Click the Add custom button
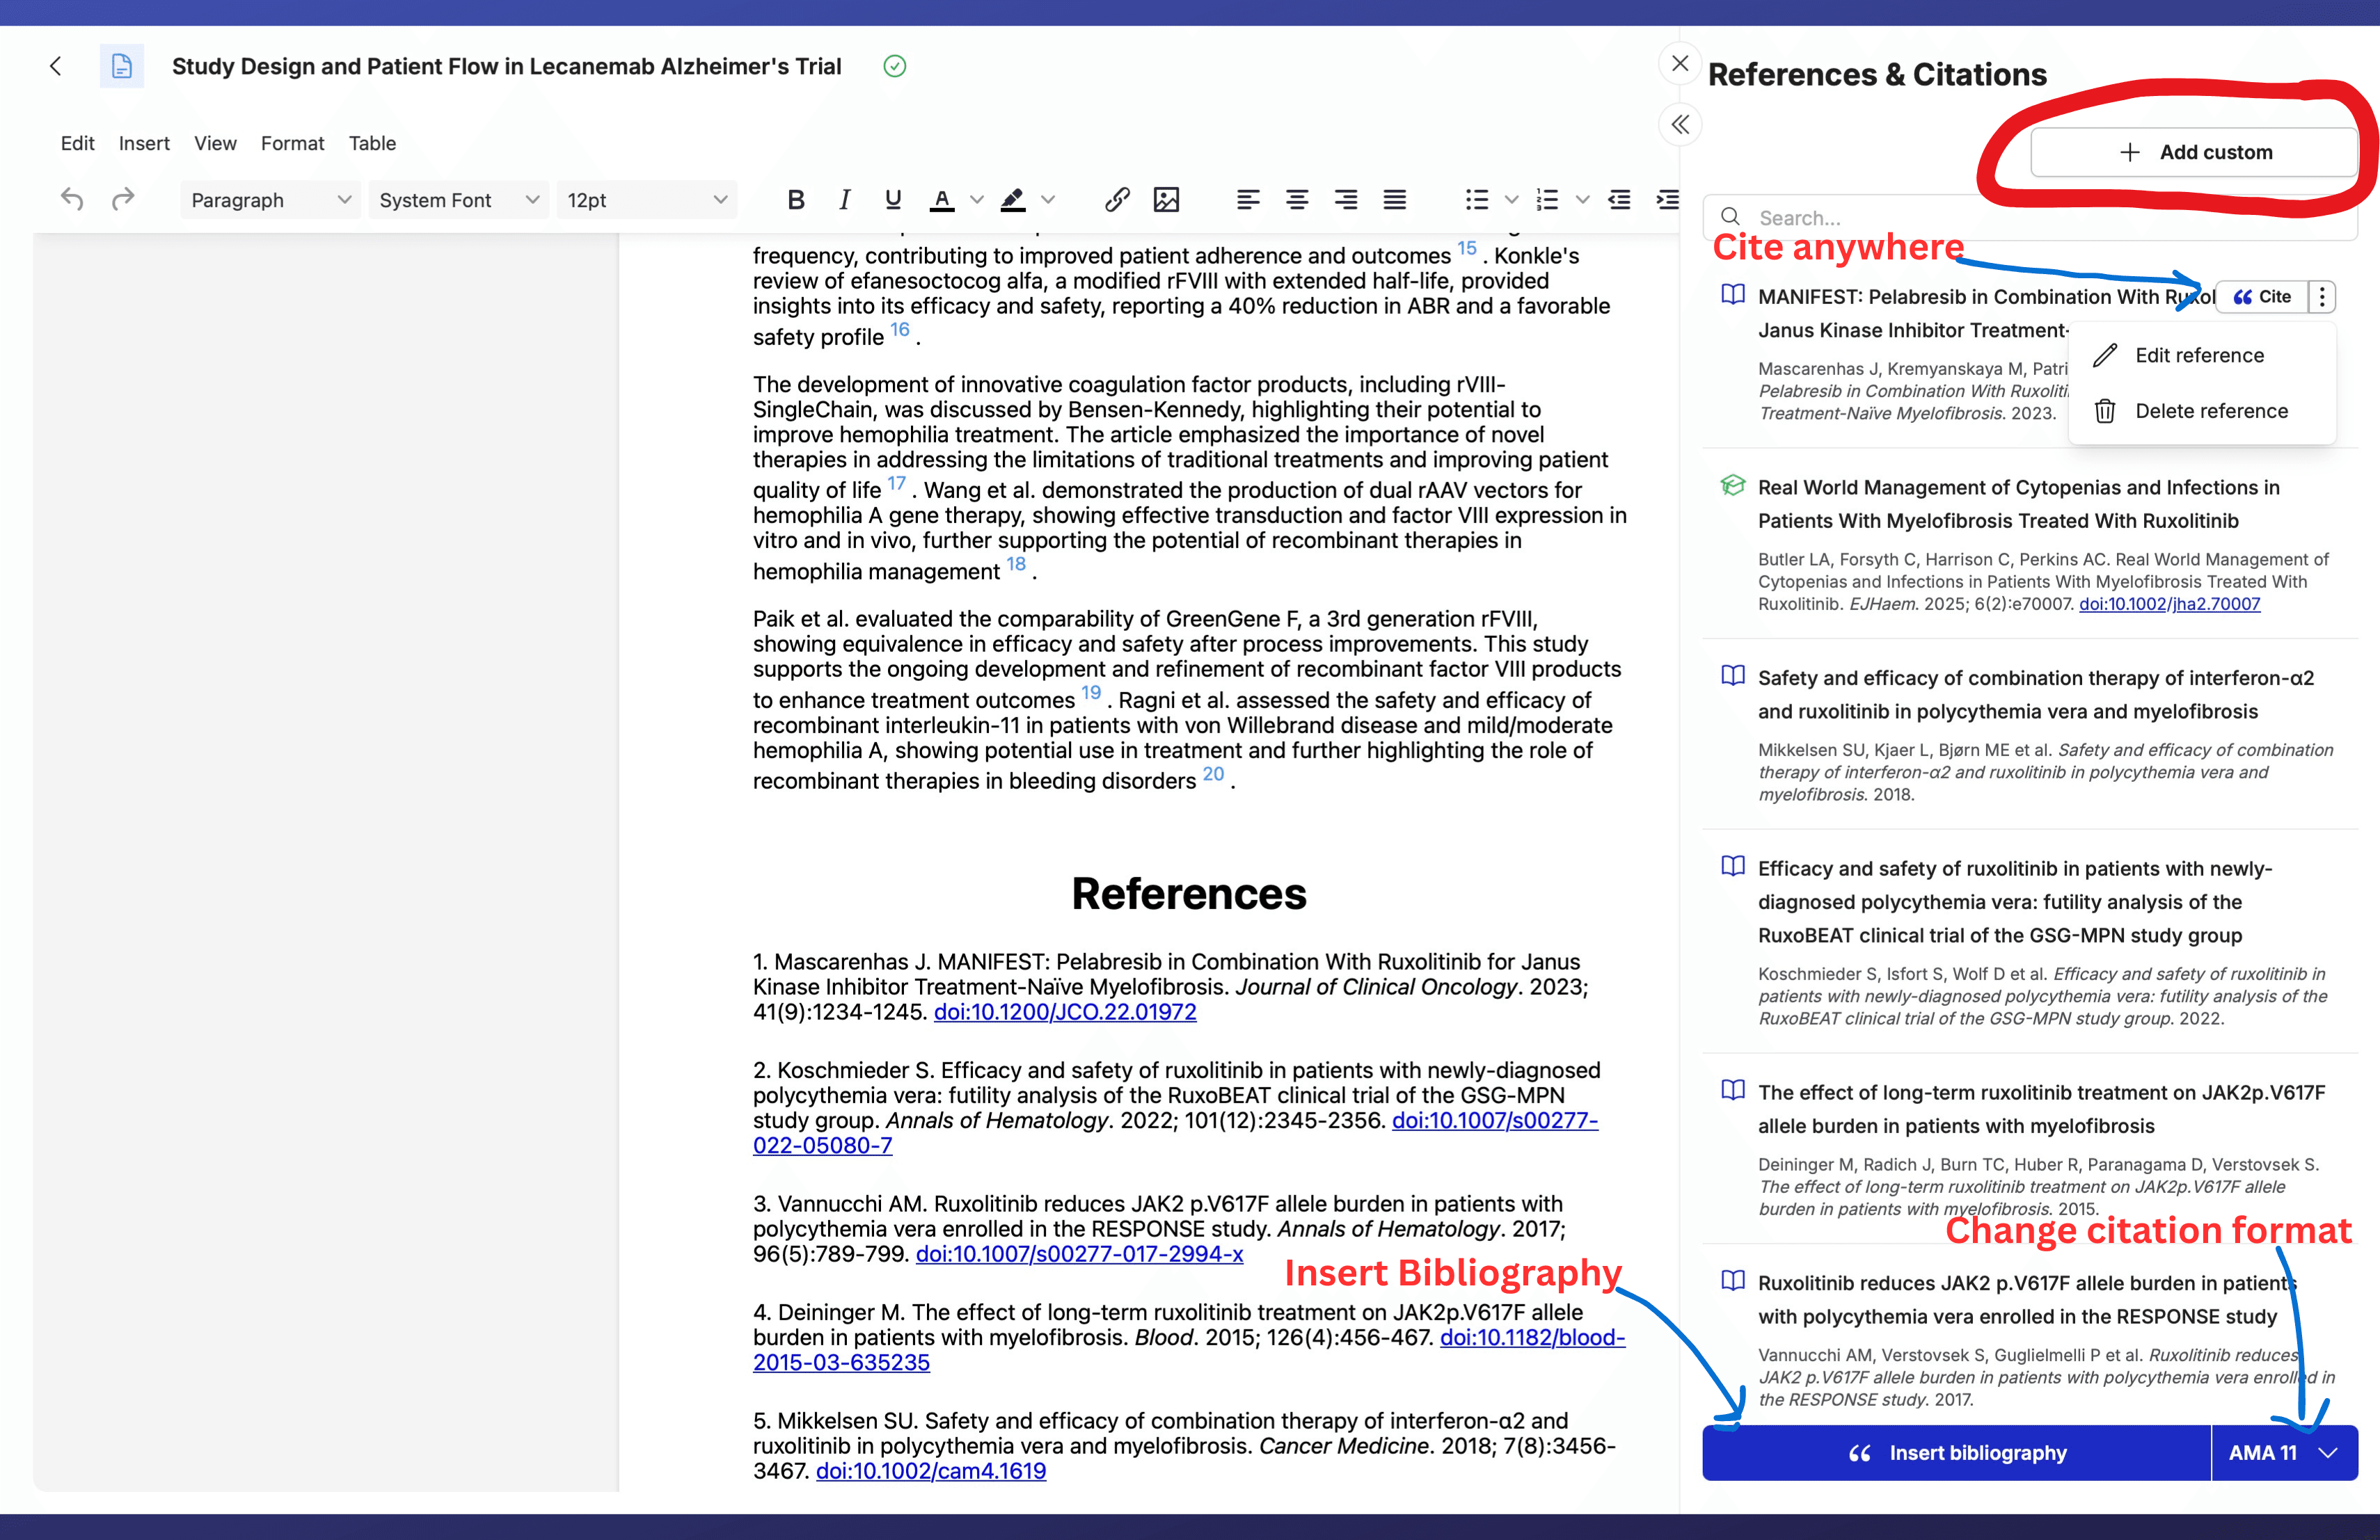 pos(2194,152)
